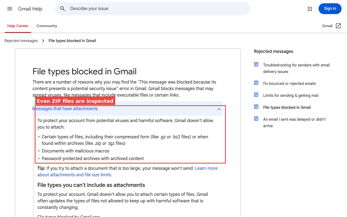Click the article icon beside 'An email I sent was delayed'

pyautogui.click(x=256, y=119)
